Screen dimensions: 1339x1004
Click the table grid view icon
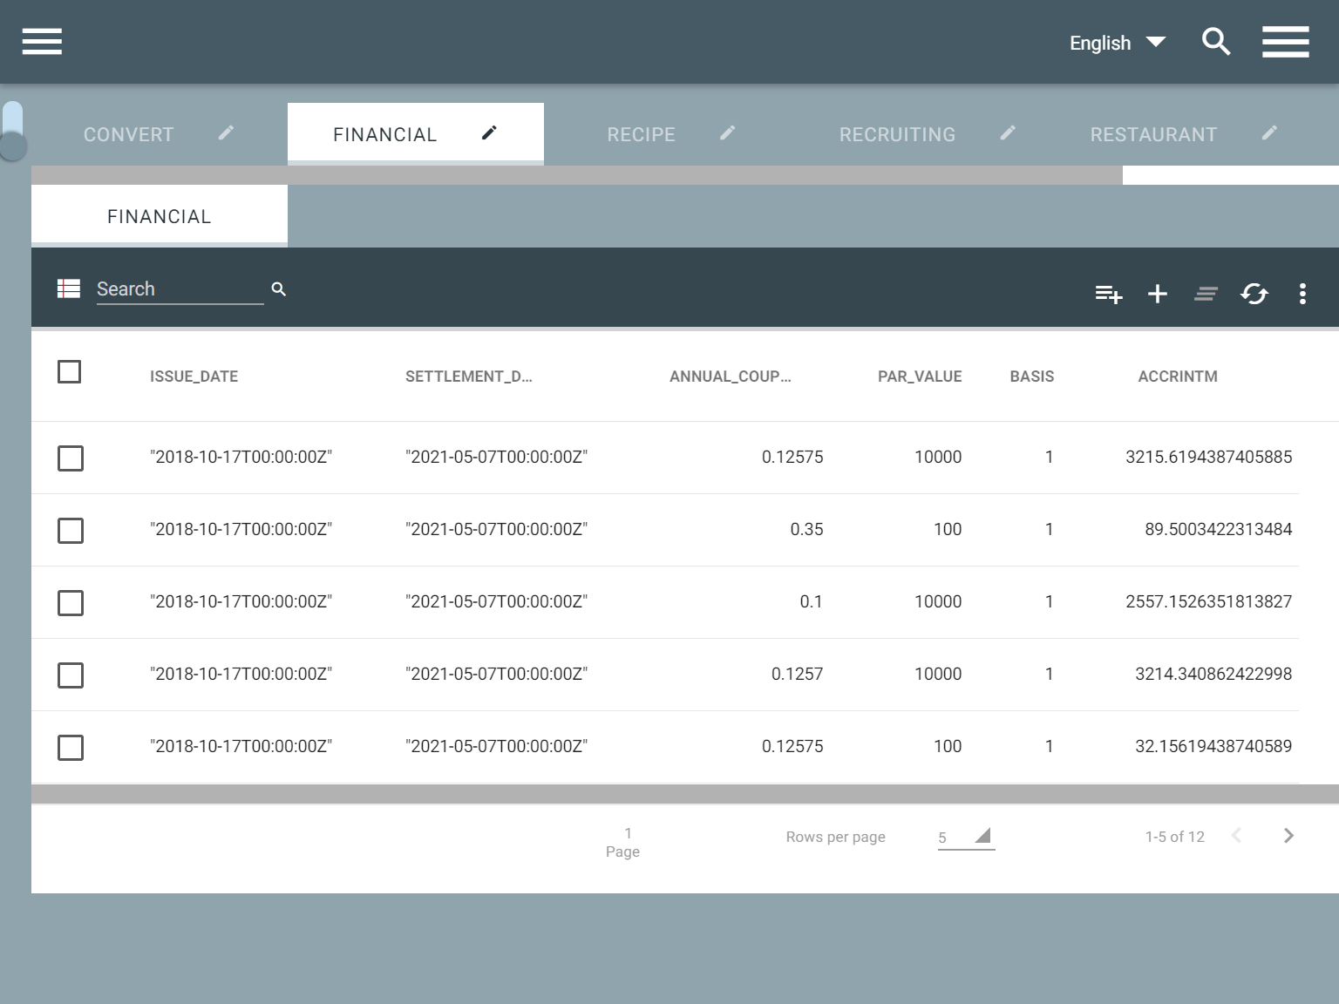tap(69, 288)
